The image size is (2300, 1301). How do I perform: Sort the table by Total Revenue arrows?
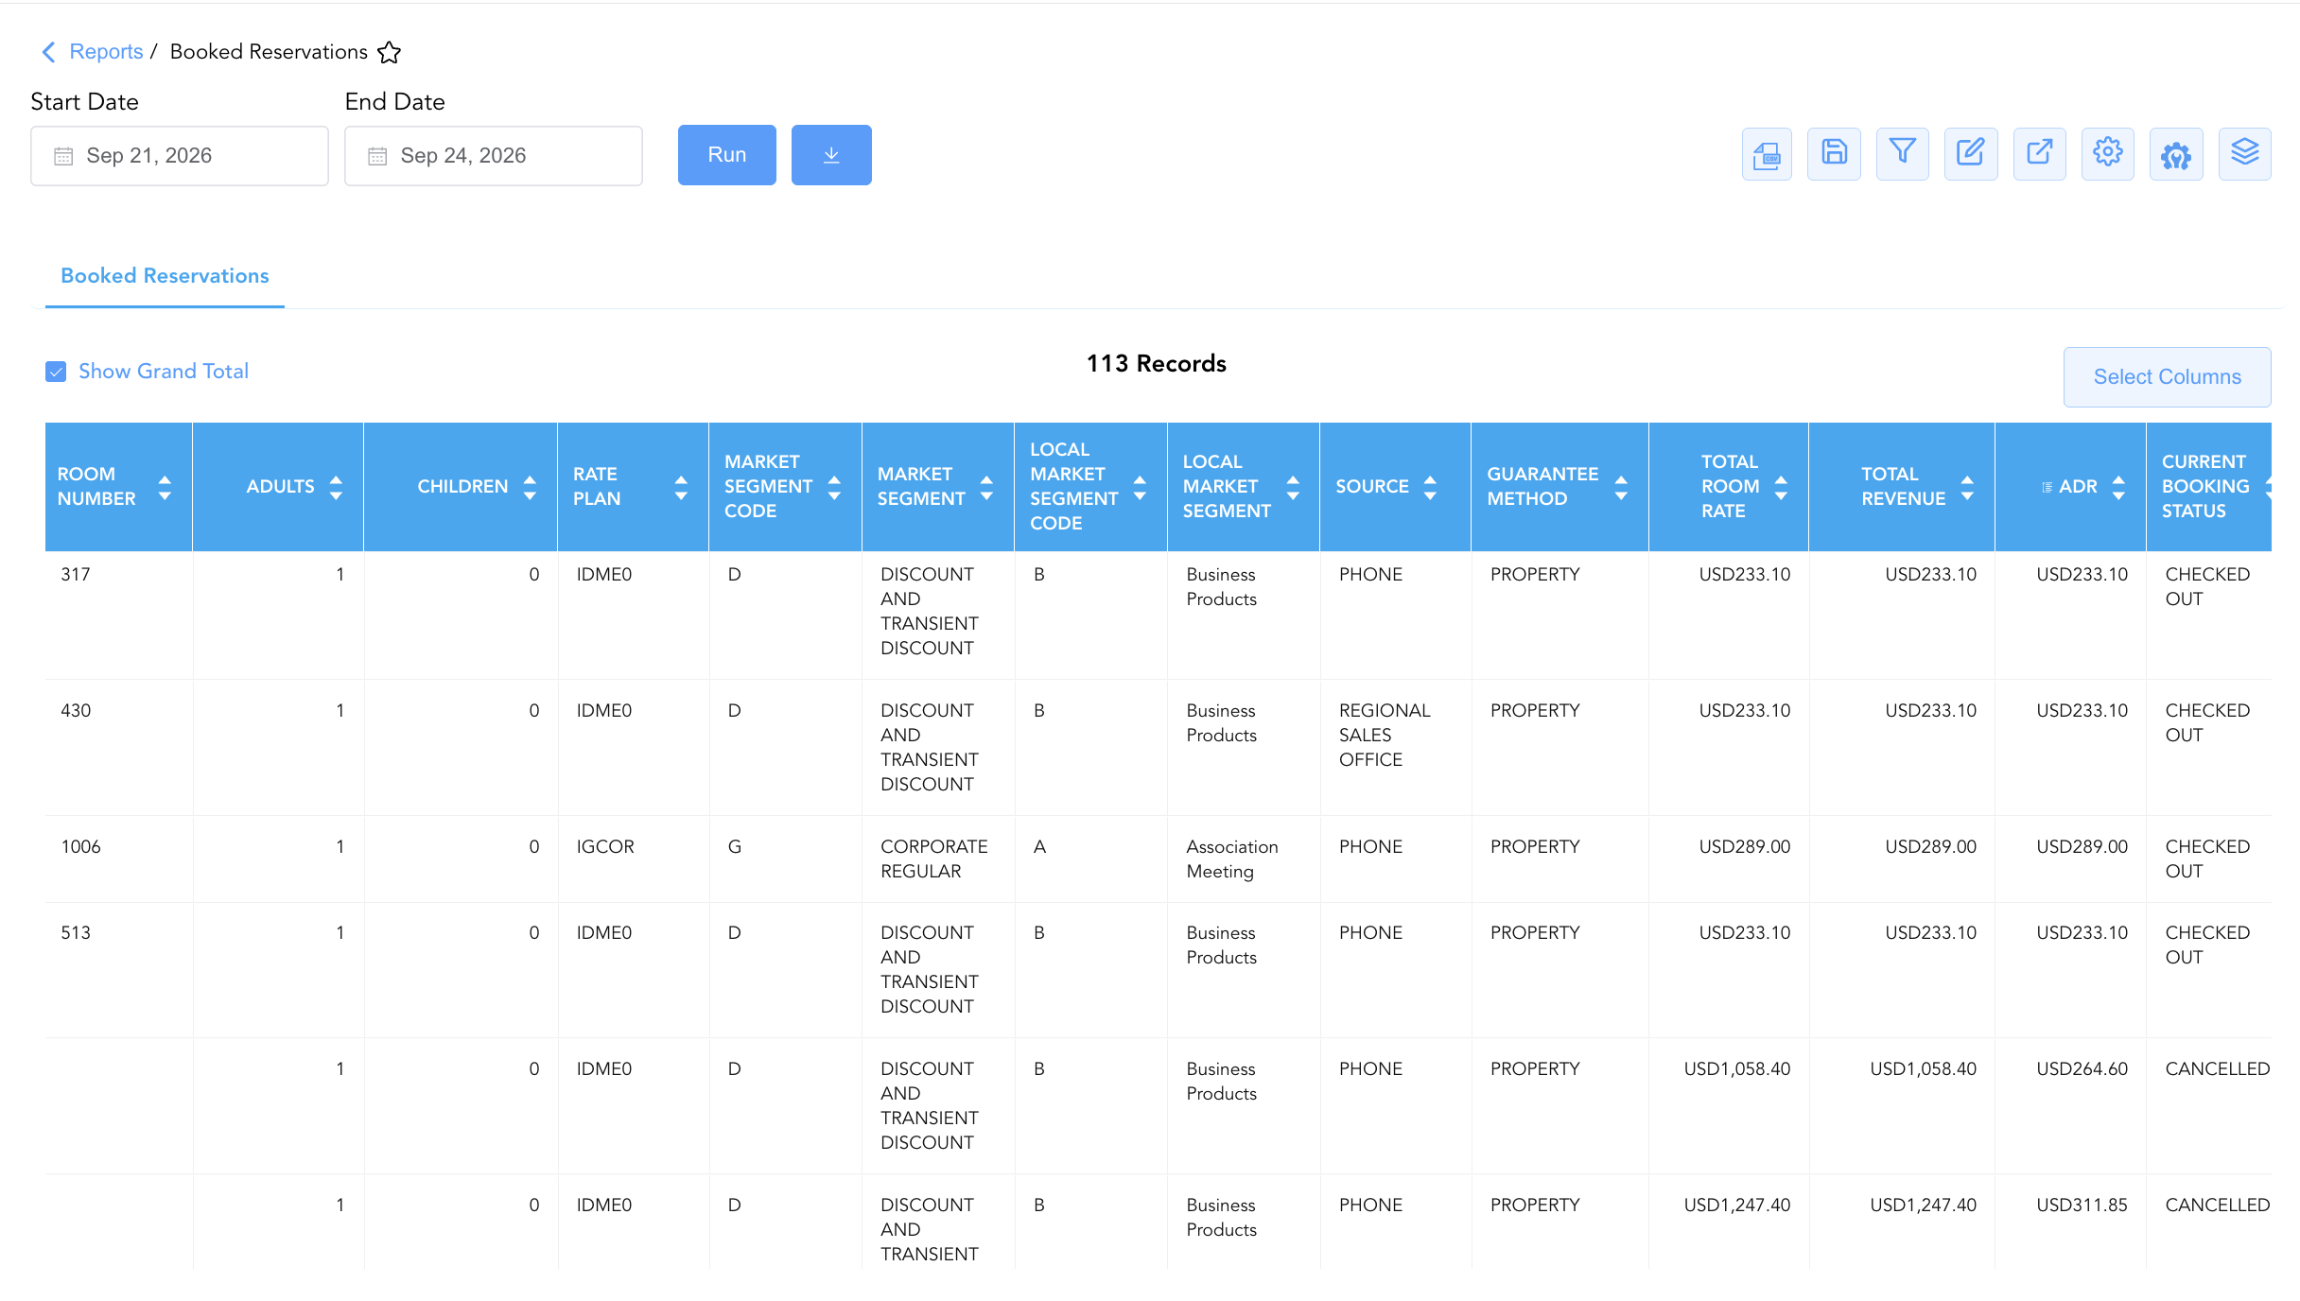point(1967,487)
